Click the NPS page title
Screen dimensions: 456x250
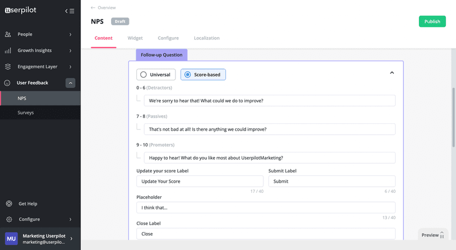(97, 22)
